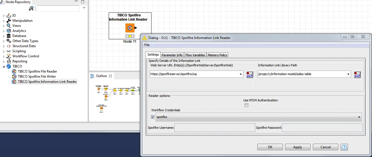The height and width of the screenshot is (157, 372).
Task: Click the Information Link Reader node icon in repository
Action: (x=14, y=82)
